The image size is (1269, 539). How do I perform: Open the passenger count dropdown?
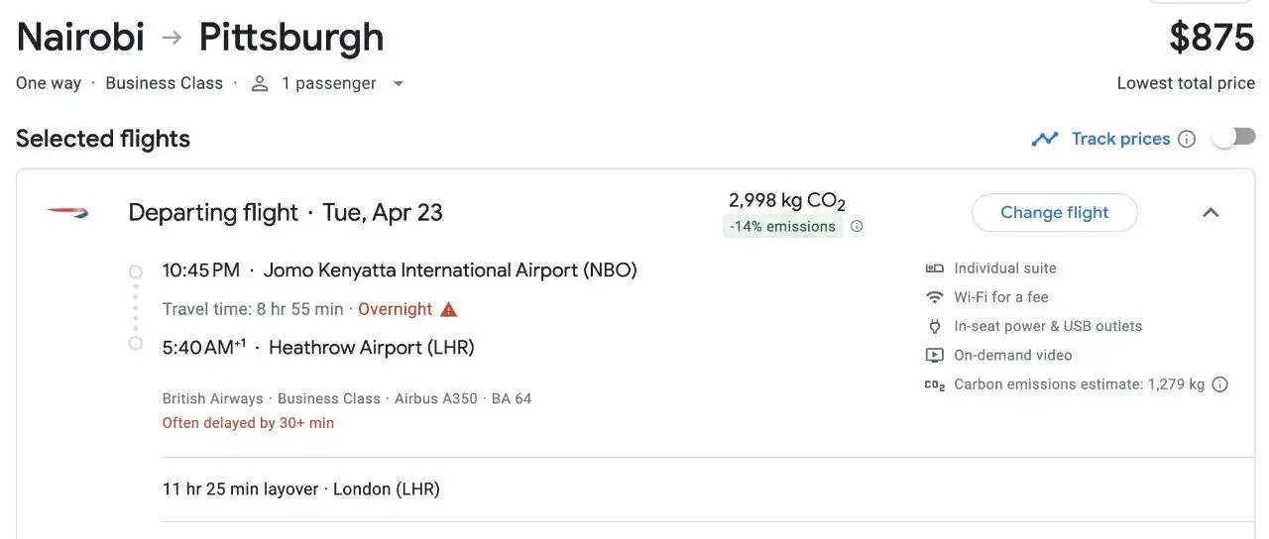[x=398, y=83]
